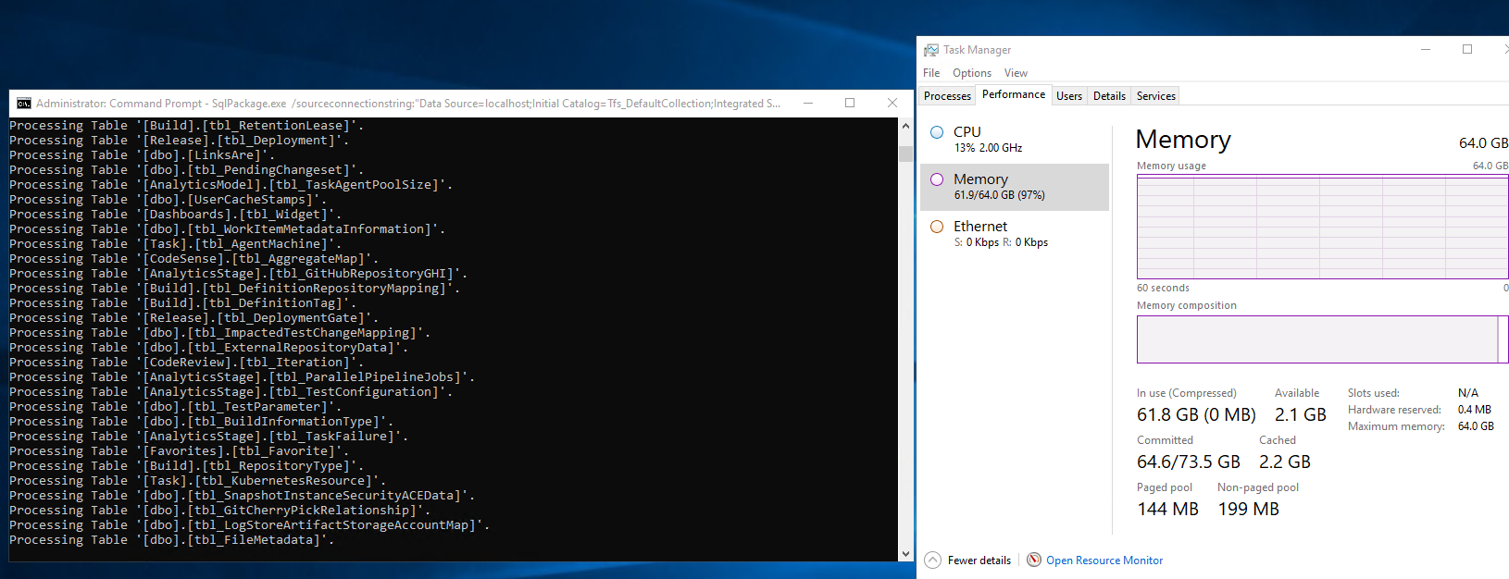Viewport: 1509px width, 579px height.
Task: Click the '[AnalyticsStage].[tbl_TaskFailure]' line
Action: coord(208,437)
